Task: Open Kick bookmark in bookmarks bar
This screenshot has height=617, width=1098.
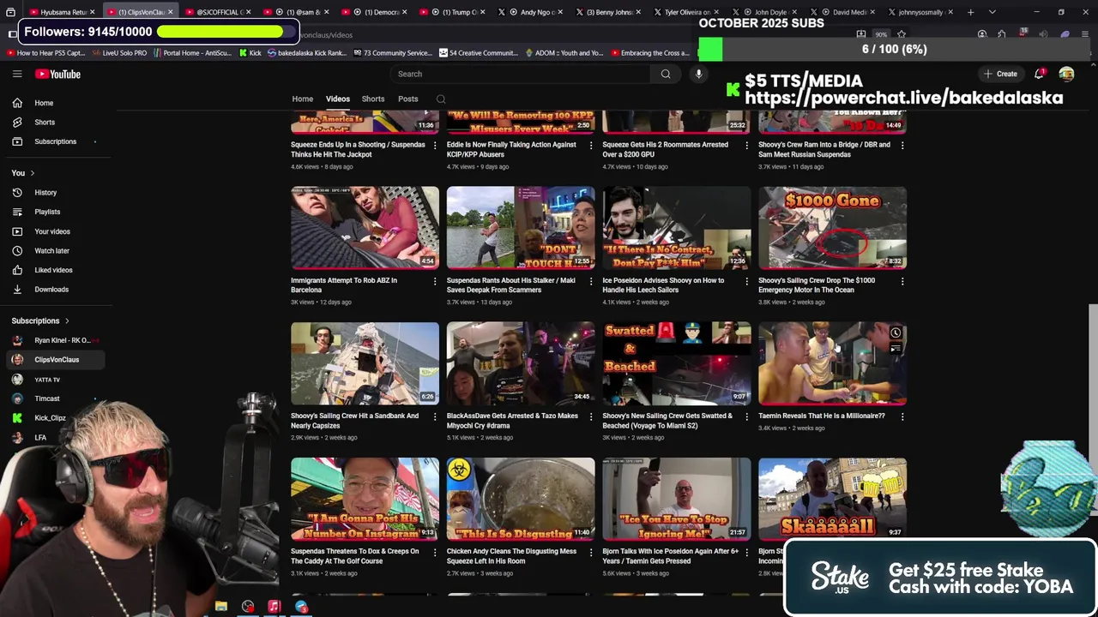Action: coord(250,53)
